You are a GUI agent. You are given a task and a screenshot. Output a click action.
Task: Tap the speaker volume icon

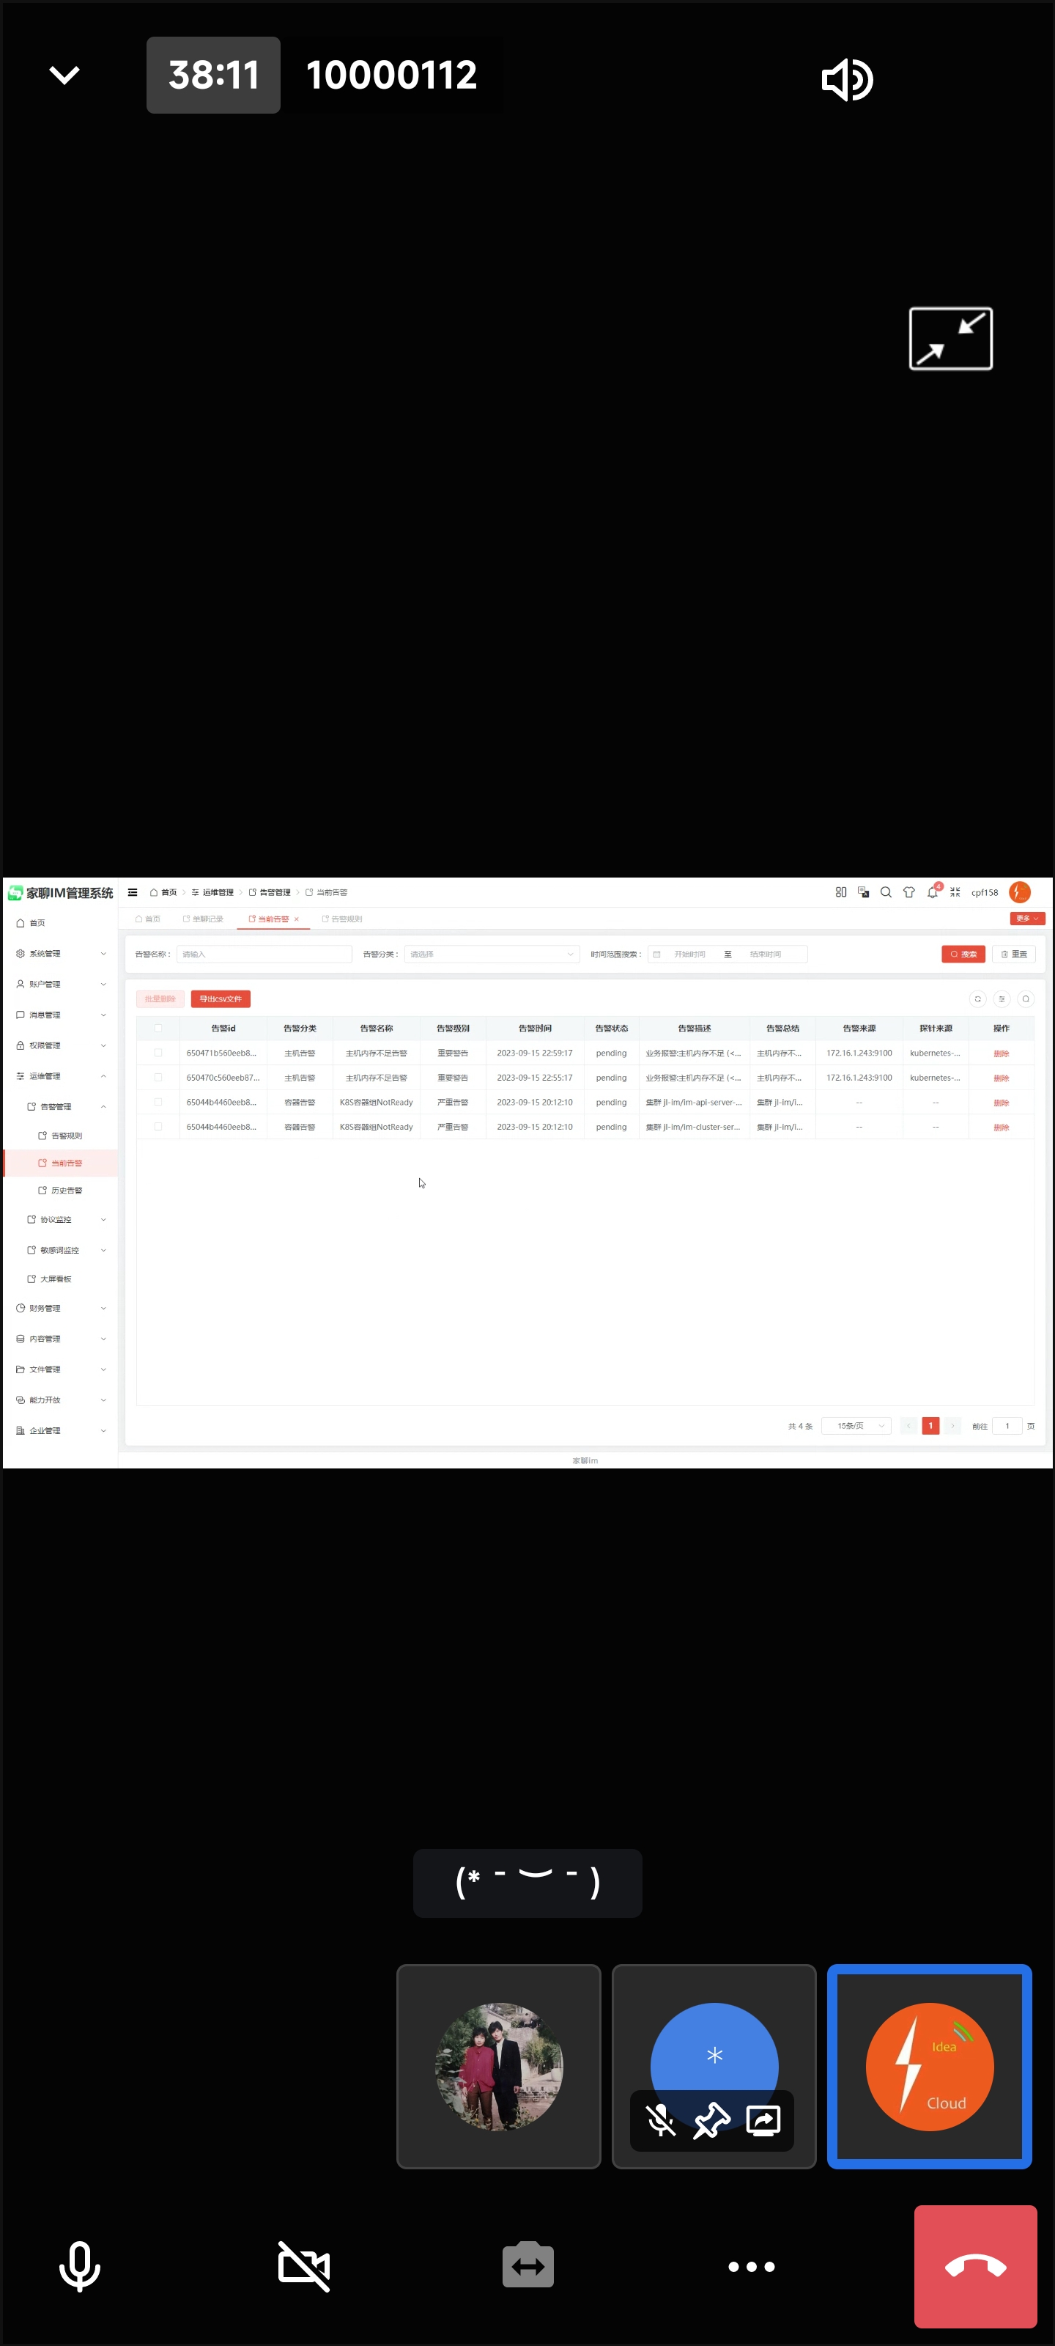click(846, 80)
